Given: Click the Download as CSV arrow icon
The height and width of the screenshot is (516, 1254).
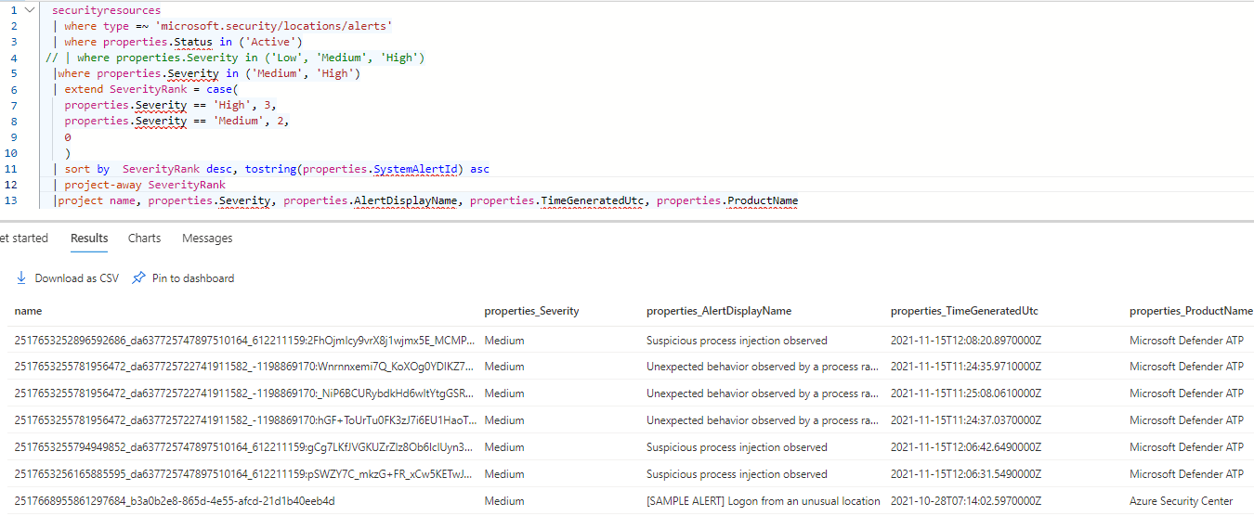Looking at the screenshot, I should 21,277.
